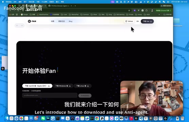
Task: Open Notes from the Dock
Action: point(82,118)
